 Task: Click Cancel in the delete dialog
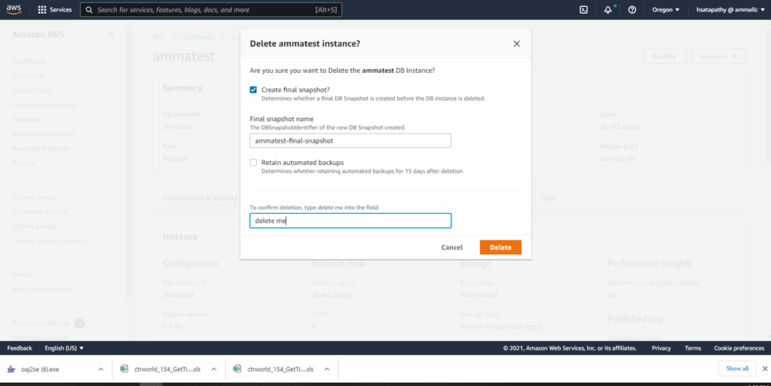[x=451, y=247]
